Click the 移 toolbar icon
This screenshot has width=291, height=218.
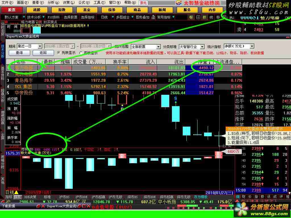tap(218, 17)
